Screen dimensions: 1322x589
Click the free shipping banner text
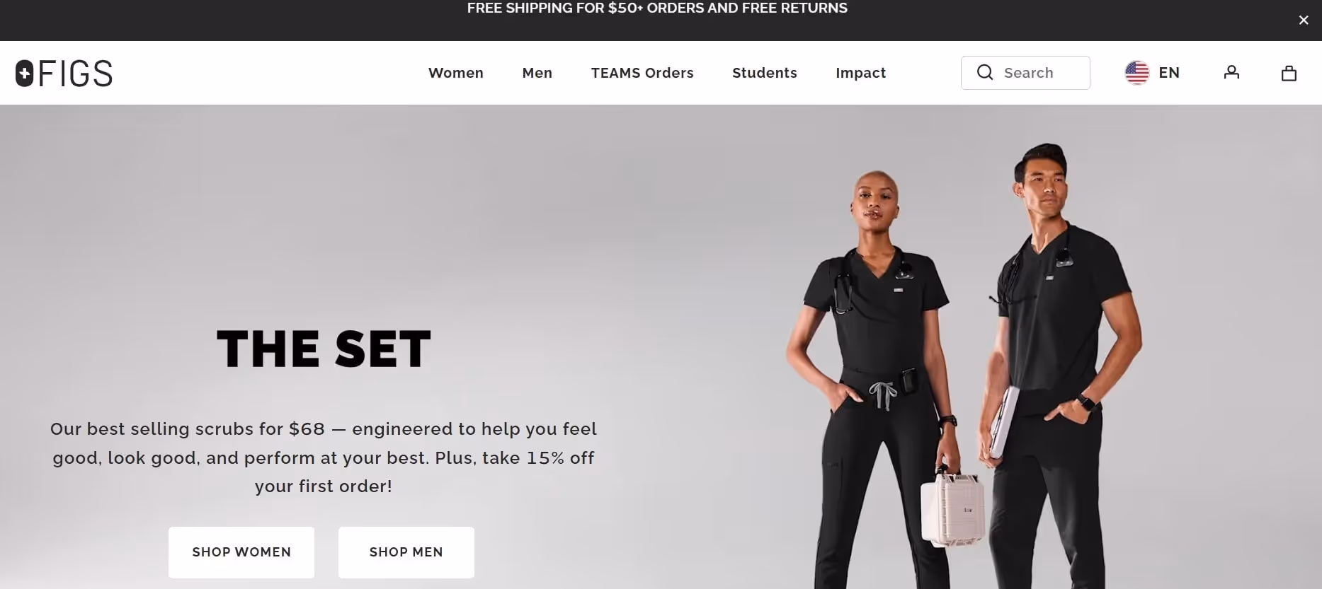[x=657, y=8]
